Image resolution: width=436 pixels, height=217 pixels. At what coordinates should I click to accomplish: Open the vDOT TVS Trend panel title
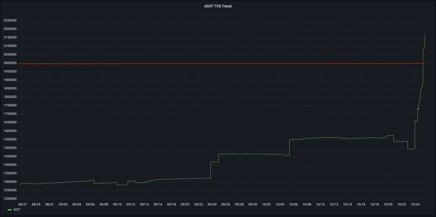(218, 6)
